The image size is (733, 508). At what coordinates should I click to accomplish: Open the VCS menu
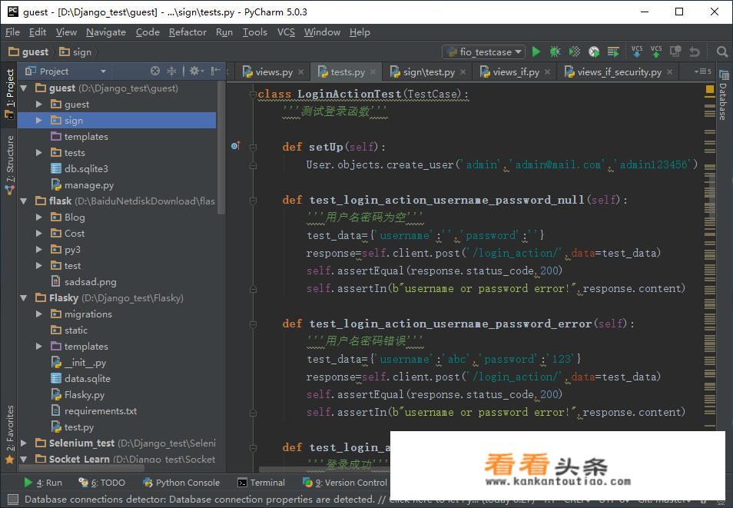(286, 32)
